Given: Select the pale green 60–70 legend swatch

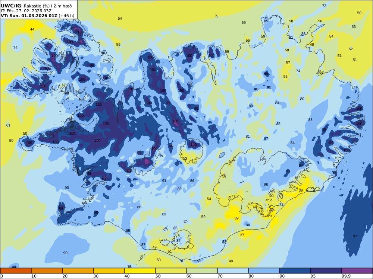Looking at the screenshot, I should click(202, 271).
